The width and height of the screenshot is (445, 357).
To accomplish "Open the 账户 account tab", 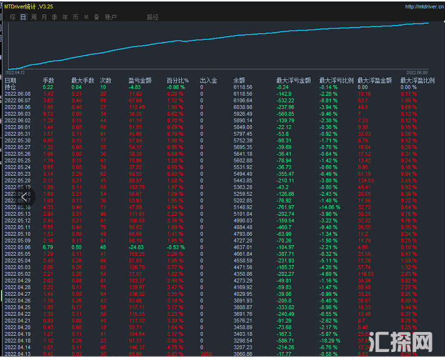I will coord(111,17).
